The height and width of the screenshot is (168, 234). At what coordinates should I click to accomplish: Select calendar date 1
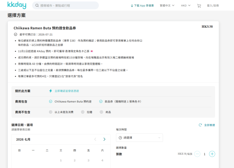[x=61, y=160]
